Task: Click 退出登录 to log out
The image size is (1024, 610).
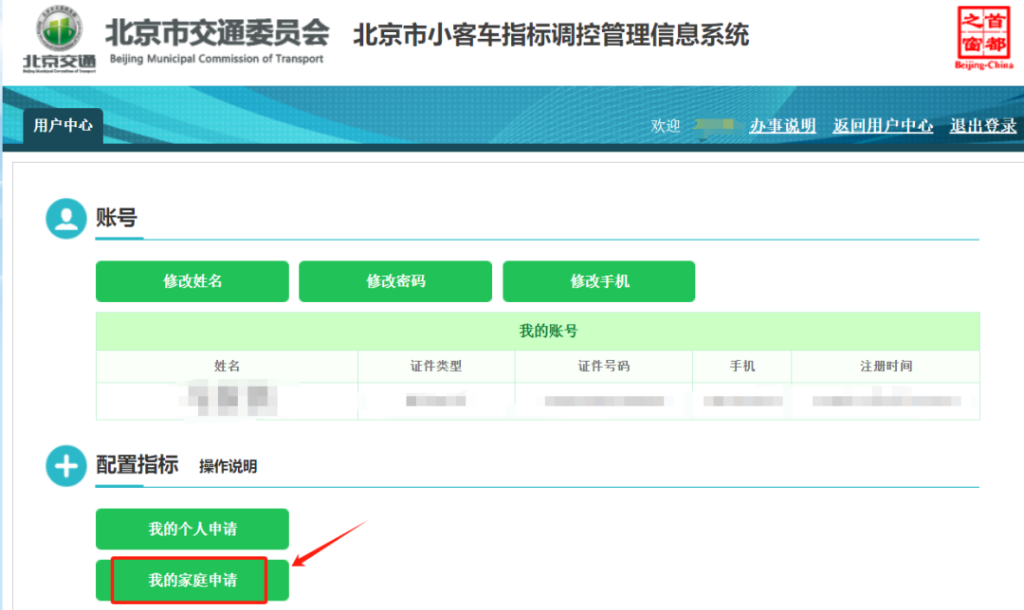Action: [x=983, y=125]
